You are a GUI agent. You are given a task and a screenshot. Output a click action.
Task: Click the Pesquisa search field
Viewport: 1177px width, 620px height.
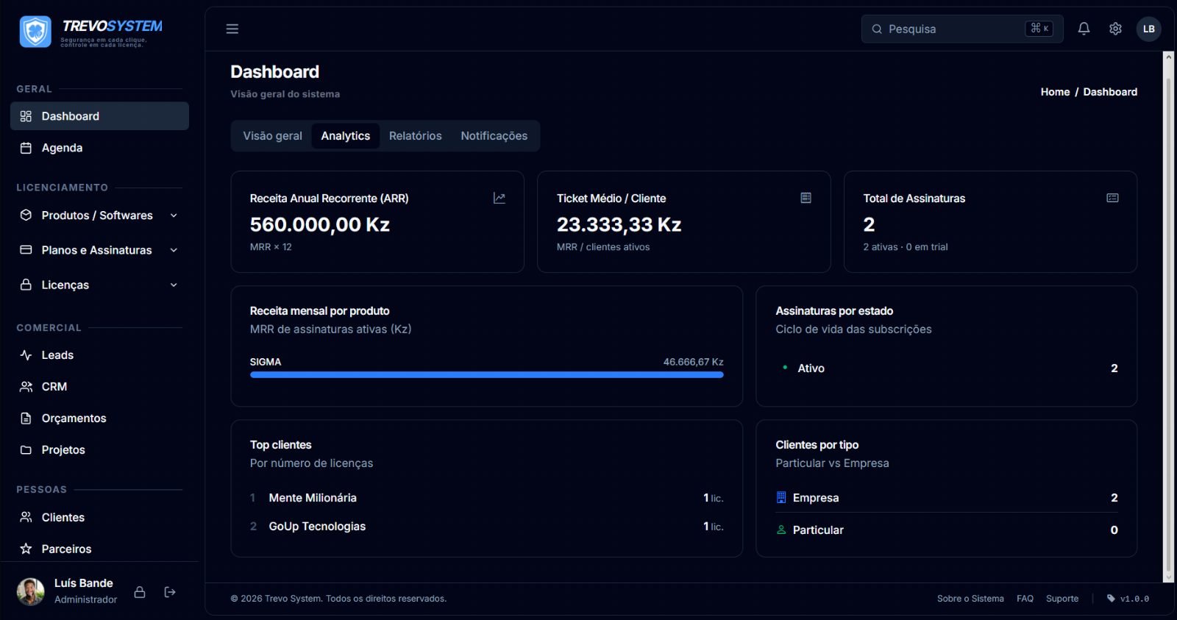[962, 29]
